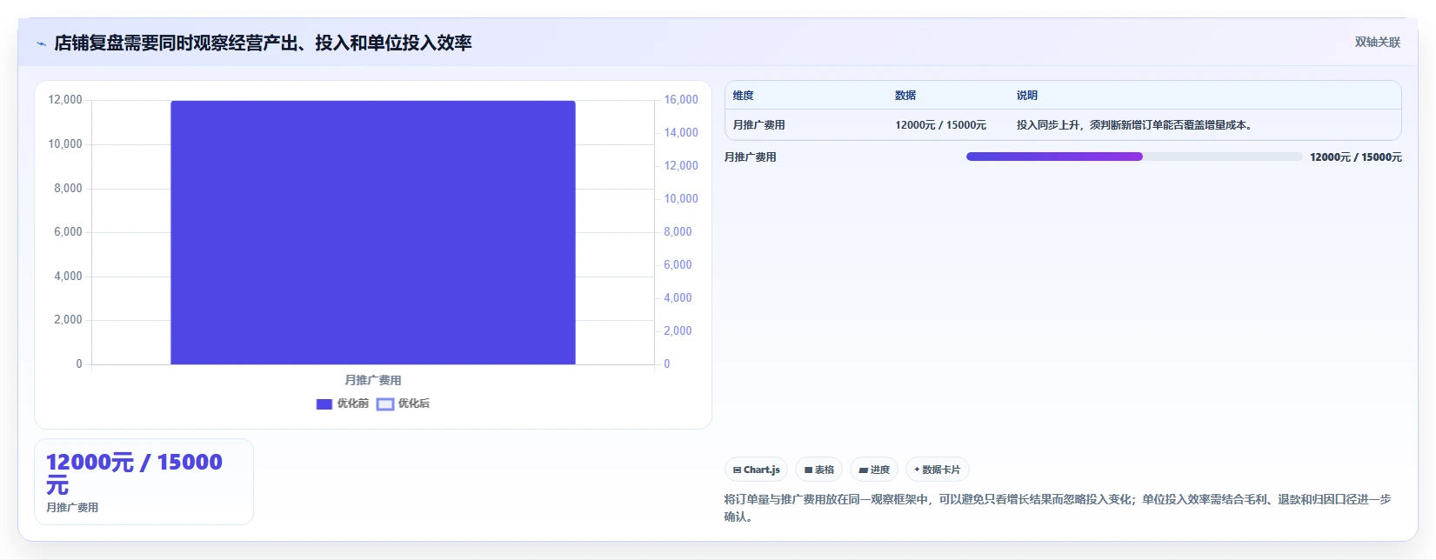Click the icon in the 进度 chip
1436x560 pixels.
pyautogui.click(x=864, y=470)
